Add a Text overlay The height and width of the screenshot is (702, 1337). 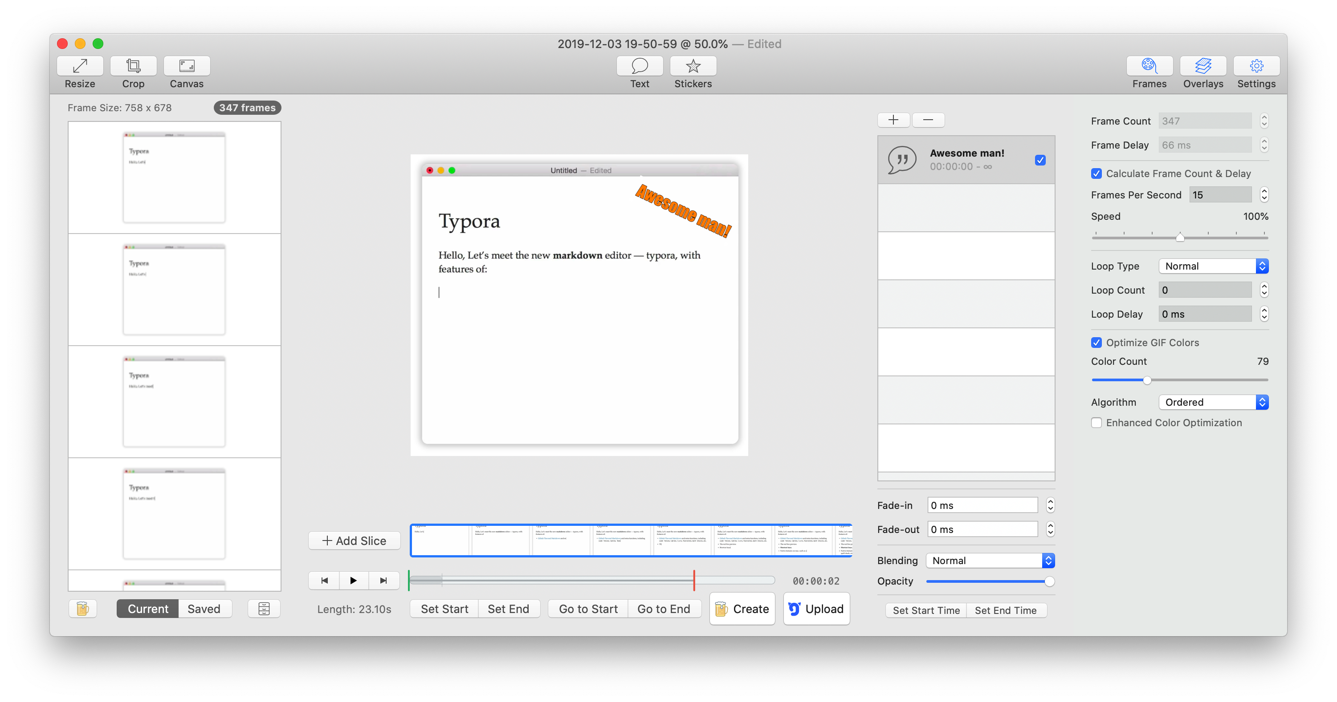640,66
